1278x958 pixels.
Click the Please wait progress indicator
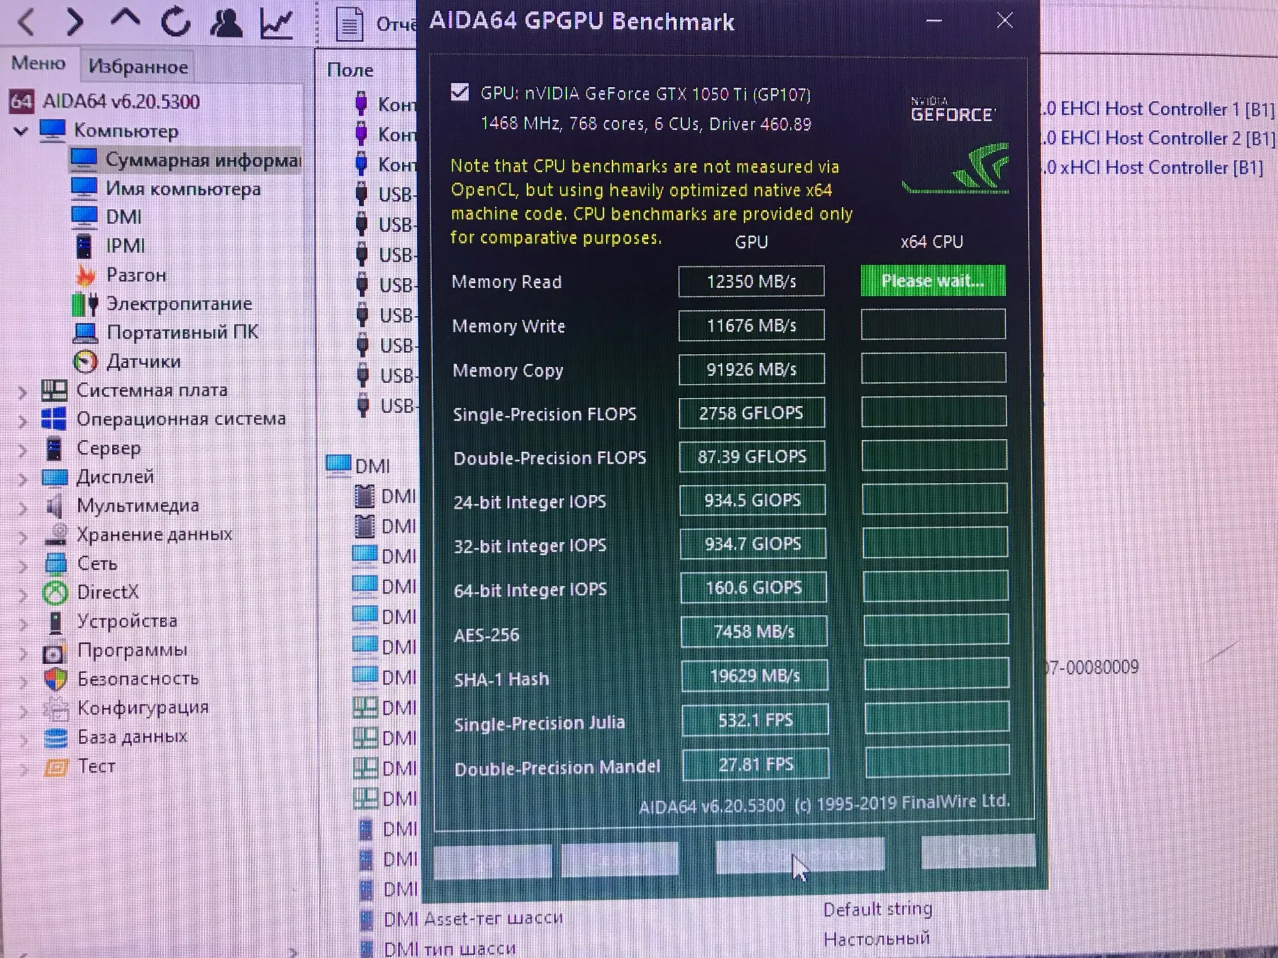click(x=932, y=281)
